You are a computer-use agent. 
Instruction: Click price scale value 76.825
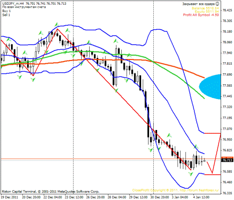227,150
